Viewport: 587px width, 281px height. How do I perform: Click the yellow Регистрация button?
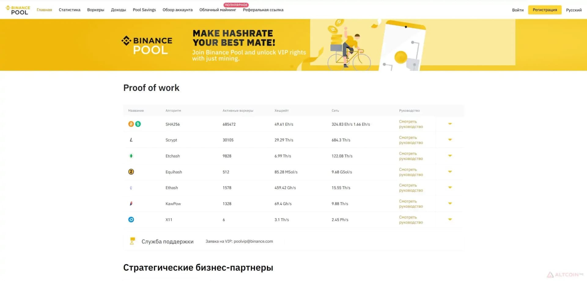545,10
